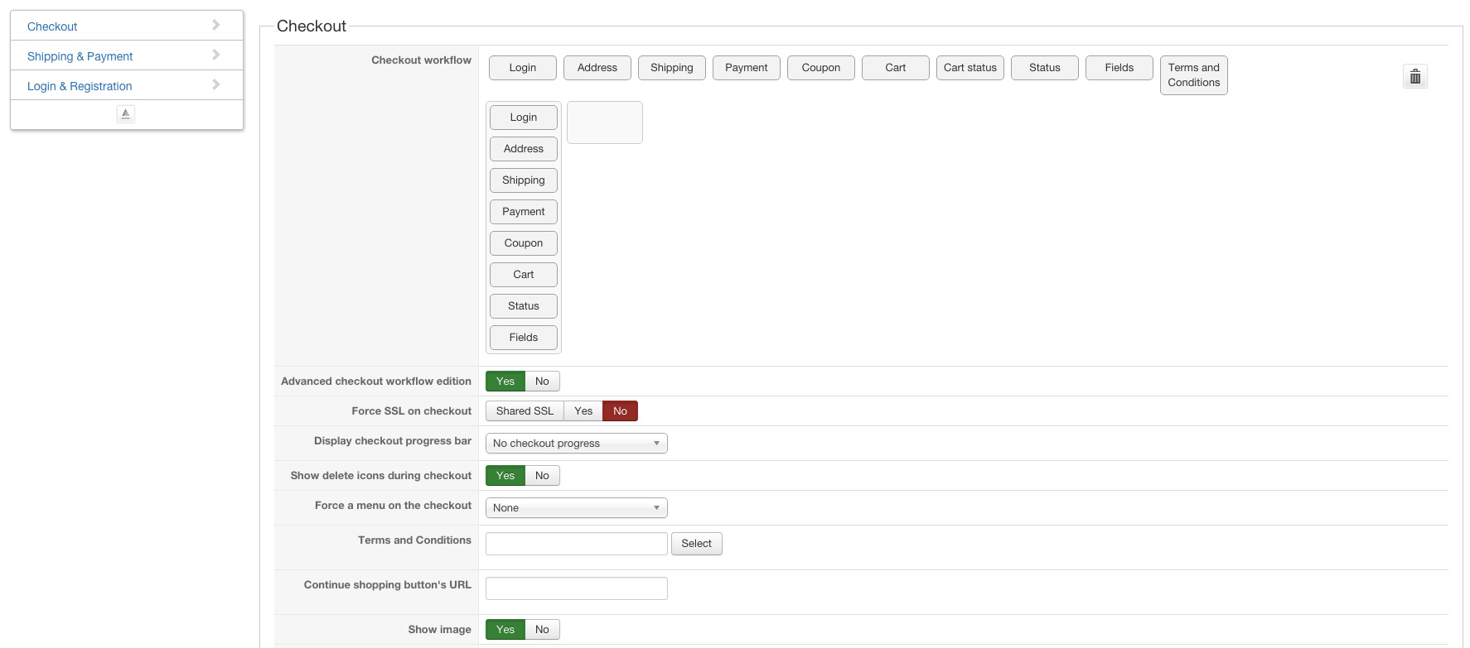Click the Login block in the horizontal available row
This screenshot has height=648, width=1470.
(x=523, y=68)
